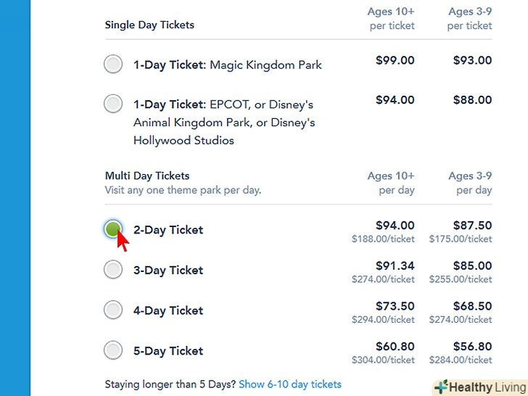Click the Multi Day Tickets heading
This screenshot has width=528, height=396.
pyautogui.click(x=147, y=176)
